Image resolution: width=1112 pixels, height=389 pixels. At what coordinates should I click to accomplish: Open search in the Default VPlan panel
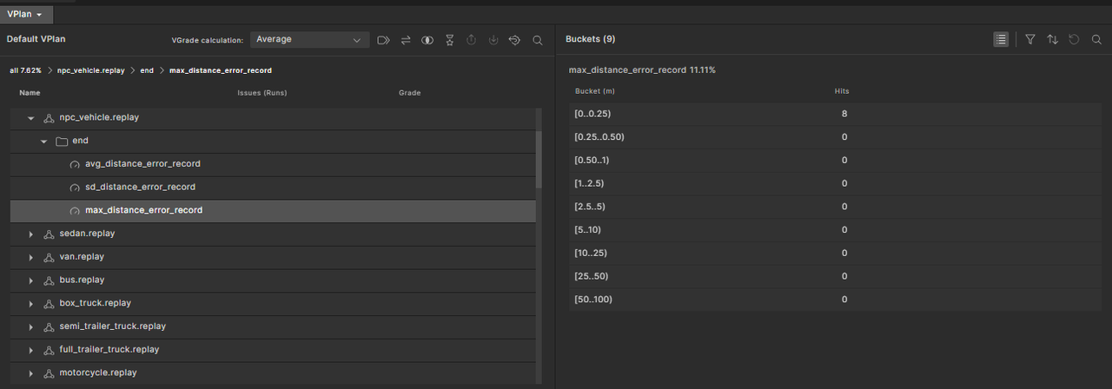click(x=538, y=40)
